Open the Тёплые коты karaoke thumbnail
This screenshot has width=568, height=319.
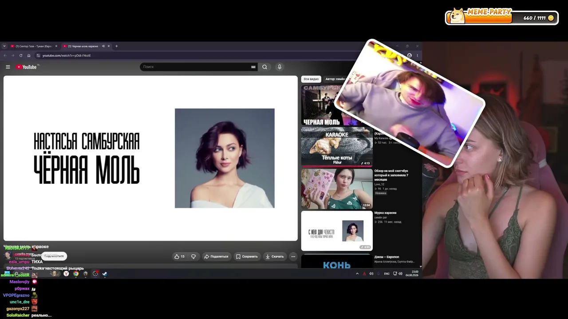(x=337, y=147)
